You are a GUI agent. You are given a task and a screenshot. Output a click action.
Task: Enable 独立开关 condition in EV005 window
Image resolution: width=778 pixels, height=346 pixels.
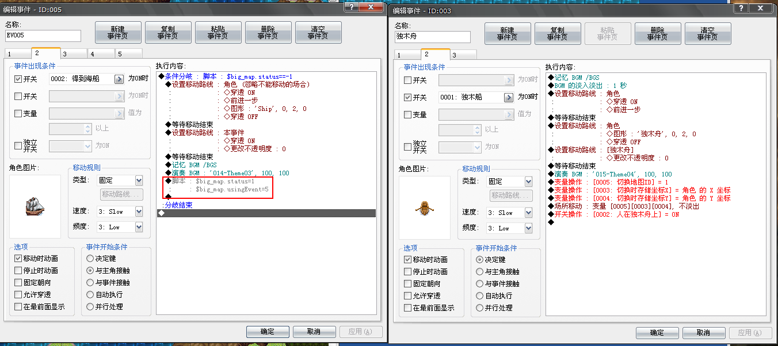(x=18, y=145)
